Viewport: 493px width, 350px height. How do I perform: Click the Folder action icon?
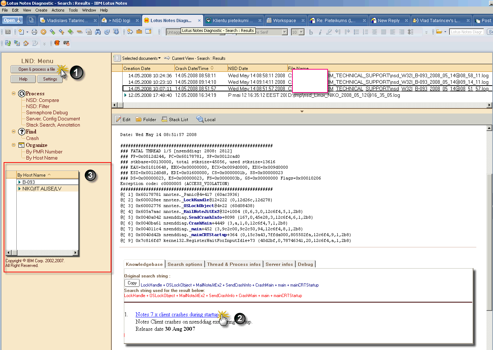[145, 119]
